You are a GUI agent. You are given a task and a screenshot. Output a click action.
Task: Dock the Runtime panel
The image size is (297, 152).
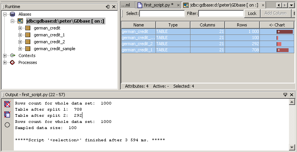click(108, 7)
